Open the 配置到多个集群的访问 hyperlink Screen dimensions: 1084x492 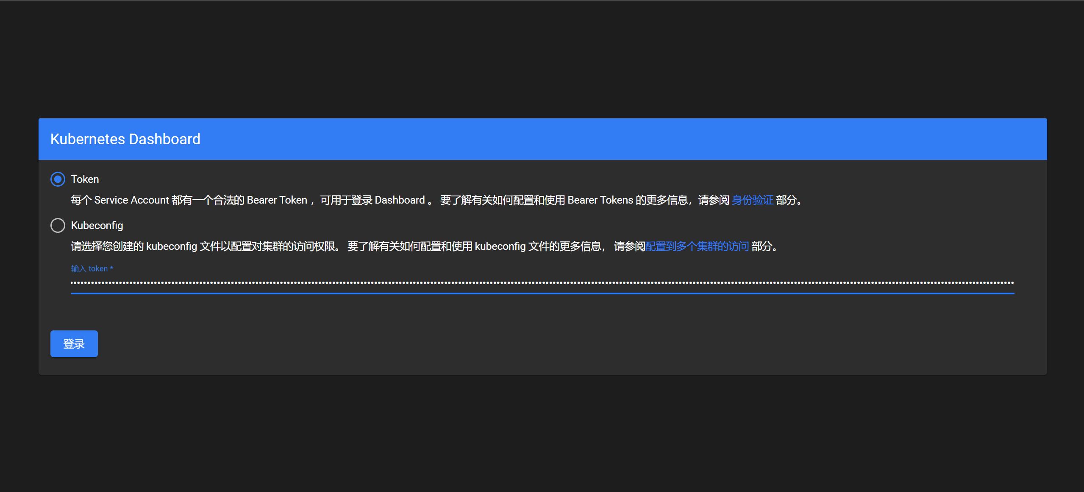[x=697, y=246]
